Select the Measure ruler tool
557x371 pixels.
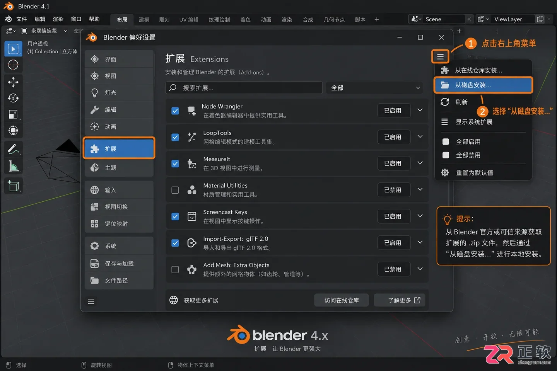pos(13,166)
